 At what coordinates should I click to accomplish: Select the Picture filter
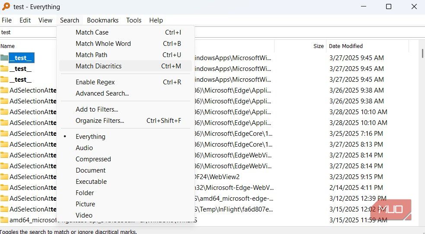tap(125, 204)
